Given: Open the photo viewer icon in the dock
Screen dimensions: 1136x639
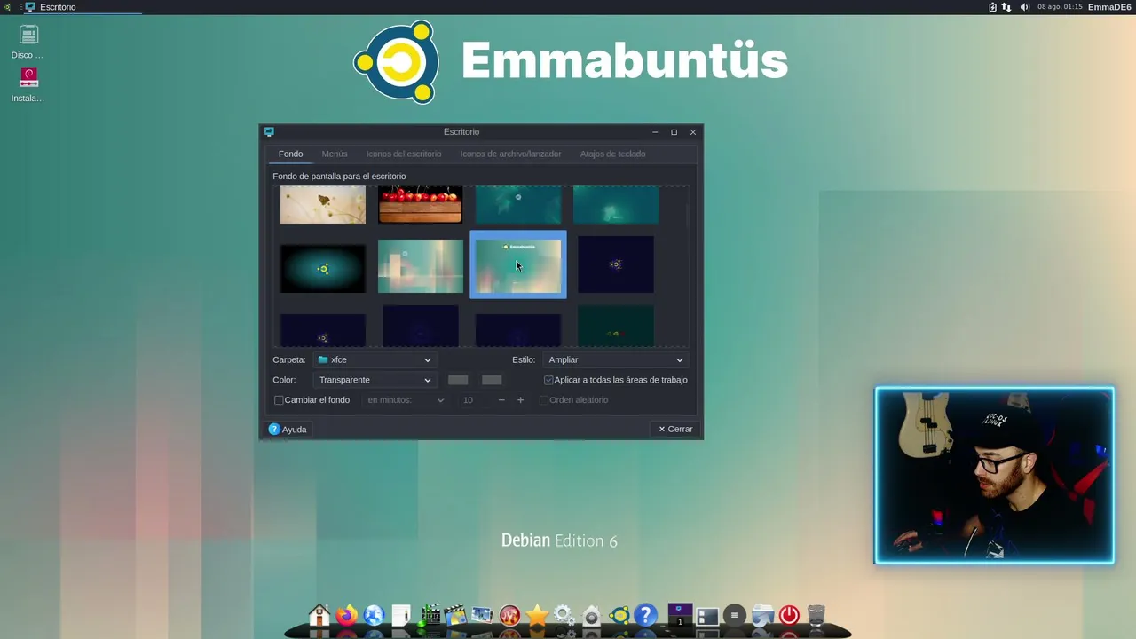Looking at the screenshot, I should [x=482, y=614].
